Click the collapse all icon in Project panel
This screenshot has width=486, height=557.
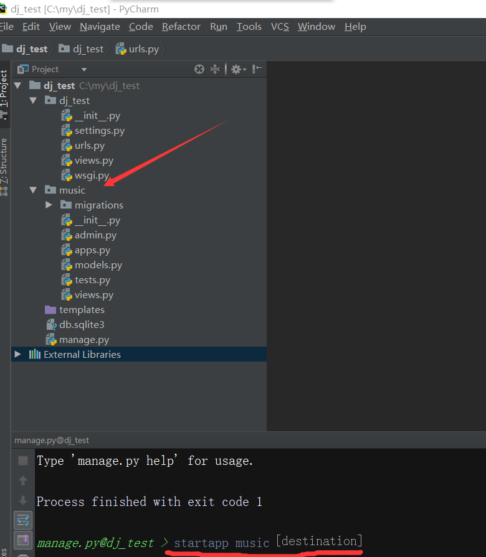coord(215,69)
